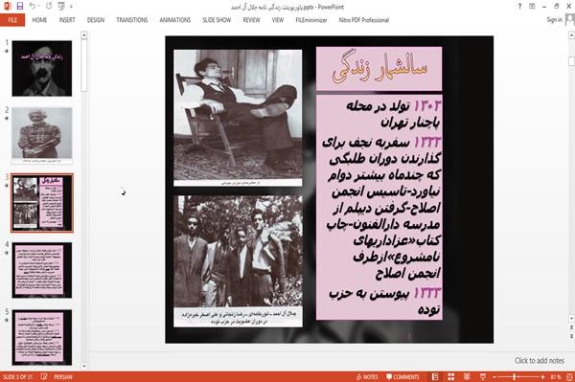Screen dimensions: 575x382
Task: Select slide 4 thumbnail
Action: [x=42, y=270]
